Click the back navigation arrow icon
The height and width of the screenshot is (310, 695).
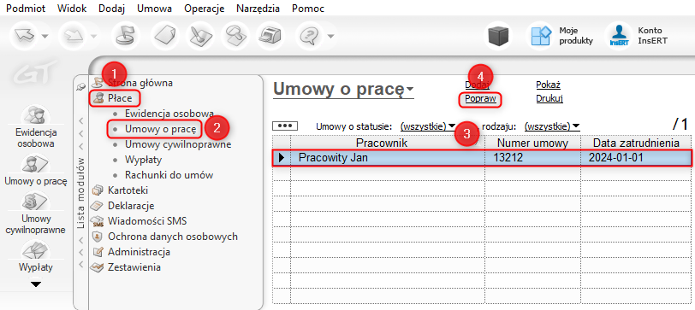pyautogui.click(x=25, y=36)
